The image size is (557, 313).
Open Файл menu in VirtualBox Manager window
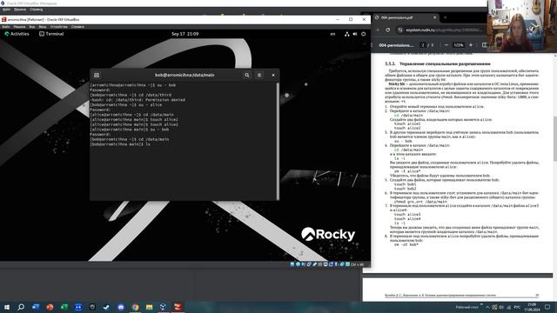click(x=6, y=10)
